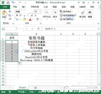Click the cell containing 常用书籍
Screen dimensions: 101x94
click(x=36, y=38)
